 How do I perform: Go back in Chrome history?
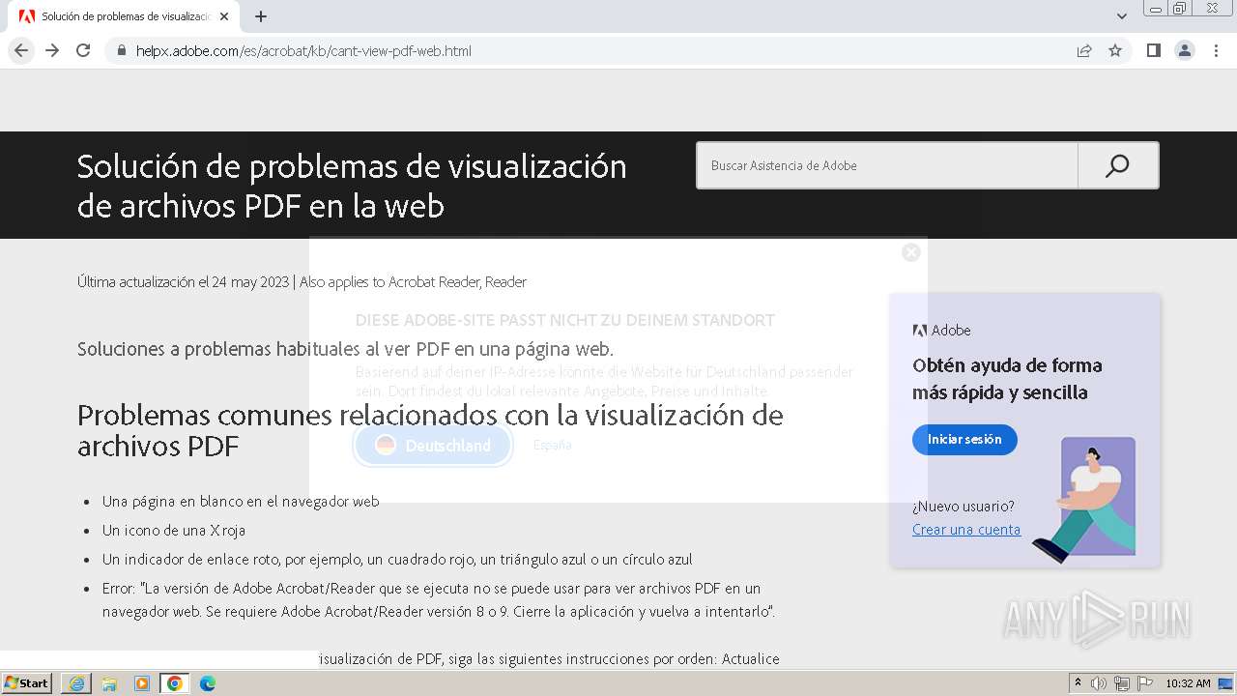tap(21, 50)
